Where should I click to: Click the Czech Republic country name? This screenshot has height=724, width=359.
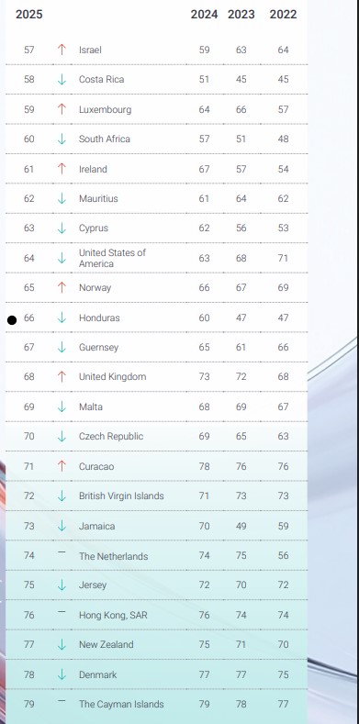pyautogui.click(x=111, y=437)
